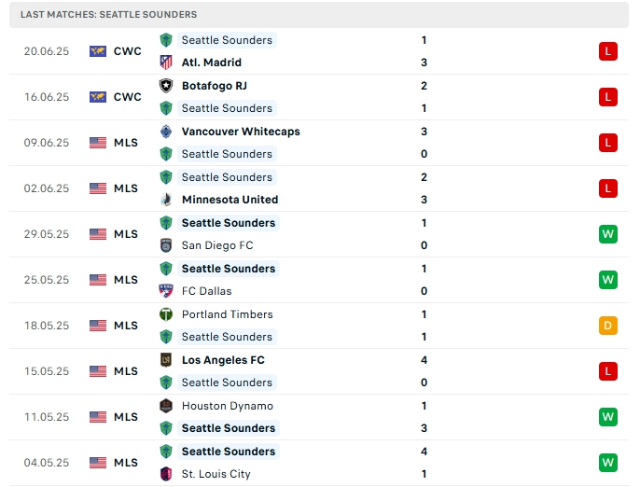Click the Vancouver Whitecaps crest icon
The image size is (640, 487).
point(166,132)
